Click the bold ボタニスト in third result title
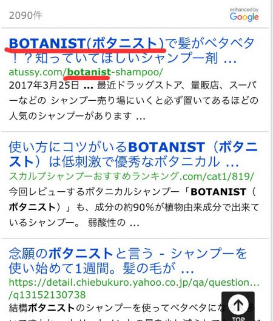Image resolution: width=273 pixels, height=321 pixels. click(x=81, y=254)
